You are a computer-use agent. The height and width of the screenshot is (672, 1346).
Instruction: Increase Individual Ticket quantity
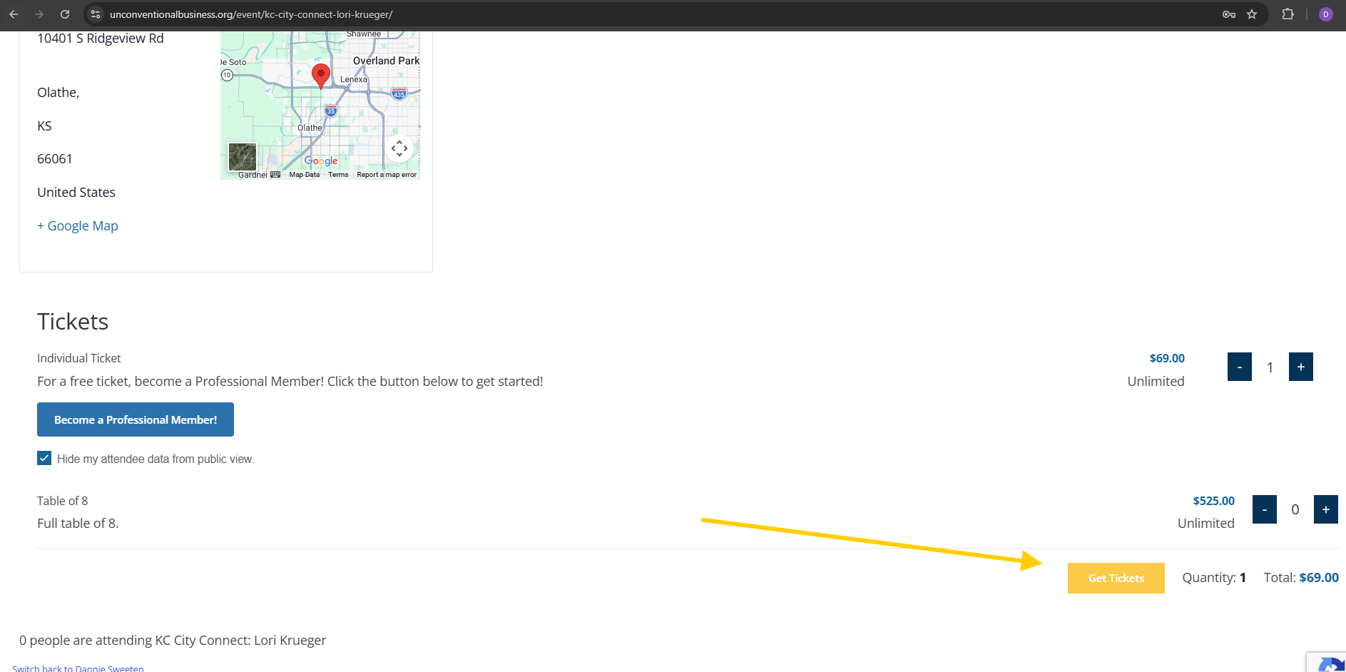pyautogui.click(x=1300, y=367)
